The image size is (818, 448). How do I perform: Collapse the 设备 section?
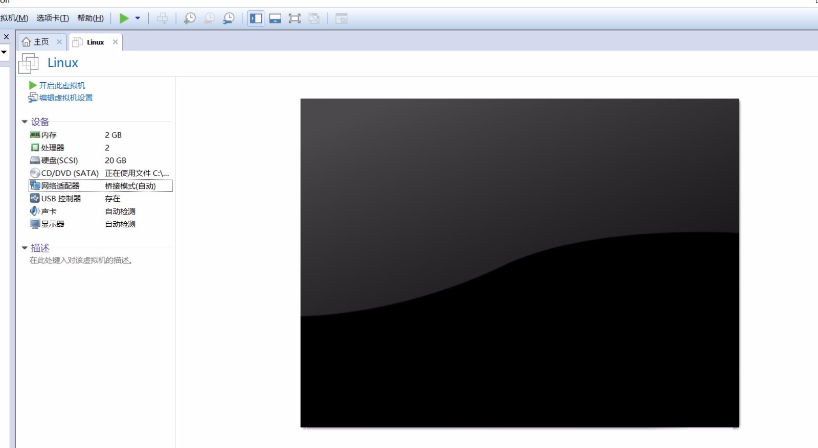point(25,122)
